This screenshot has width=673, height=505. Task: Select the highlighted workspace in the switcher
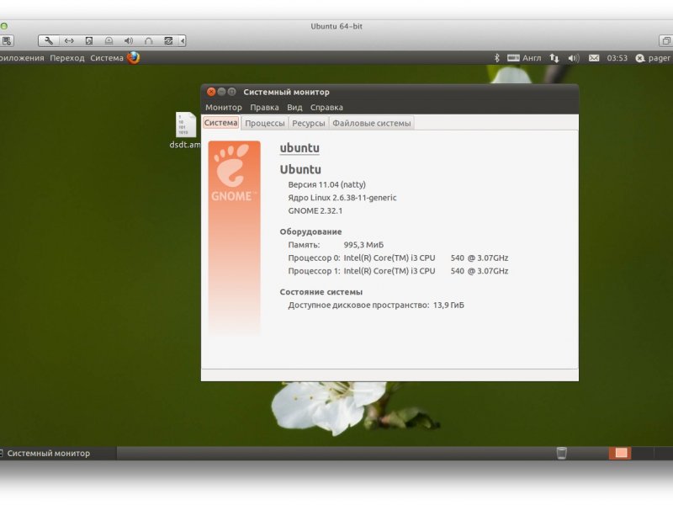[620, 453]
